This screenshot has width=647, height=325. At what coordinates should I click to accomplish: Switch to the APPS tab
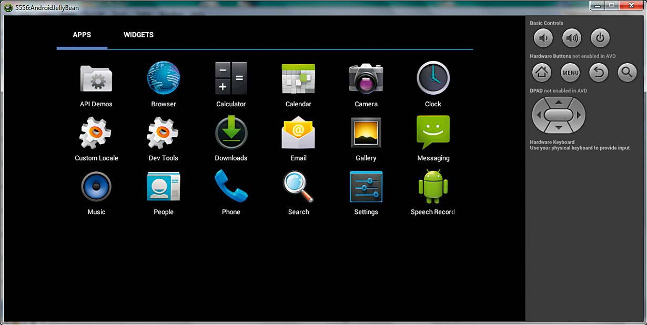(82, 35)
